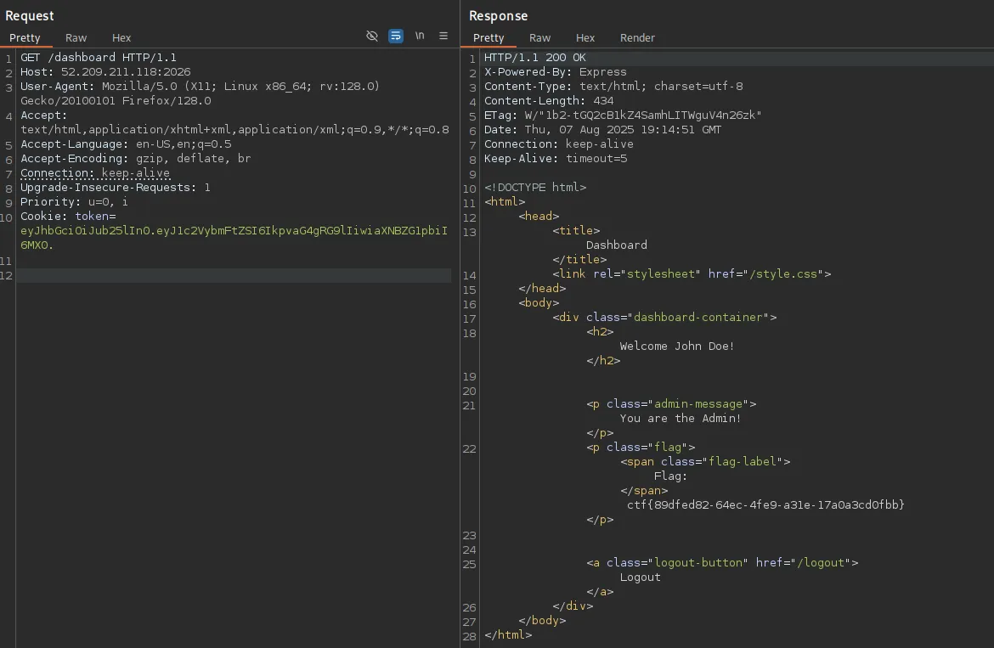Screen dimensions: 994x648
Task: Click the Host header line in Request
Action: pyautogui.click(x=105, y=72)
